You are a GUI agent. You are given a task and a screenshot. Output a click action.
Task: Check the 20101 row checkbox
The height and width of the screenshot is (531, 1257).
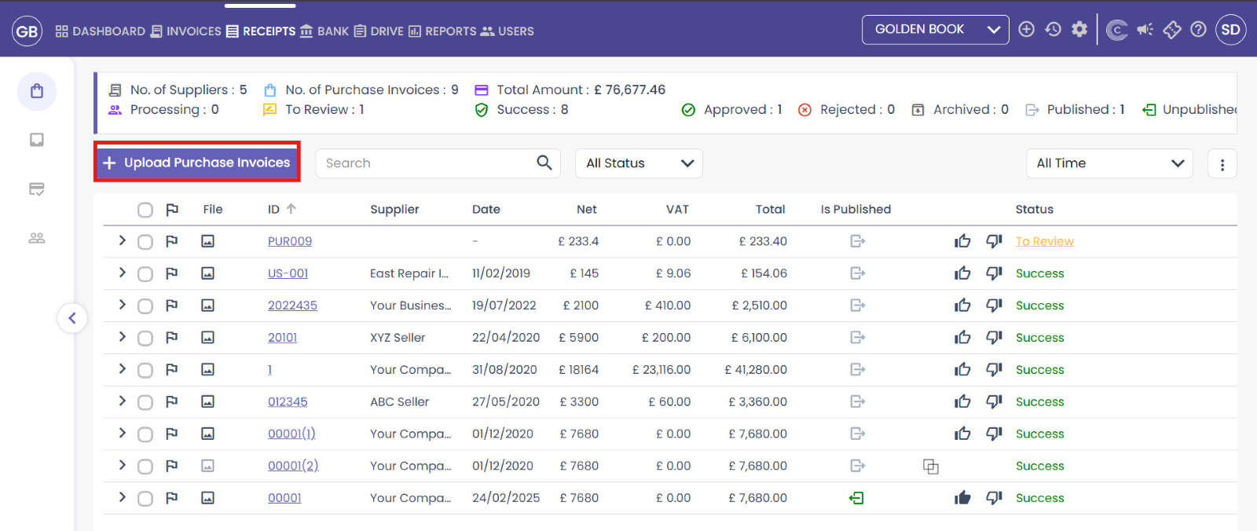[145, 339]
